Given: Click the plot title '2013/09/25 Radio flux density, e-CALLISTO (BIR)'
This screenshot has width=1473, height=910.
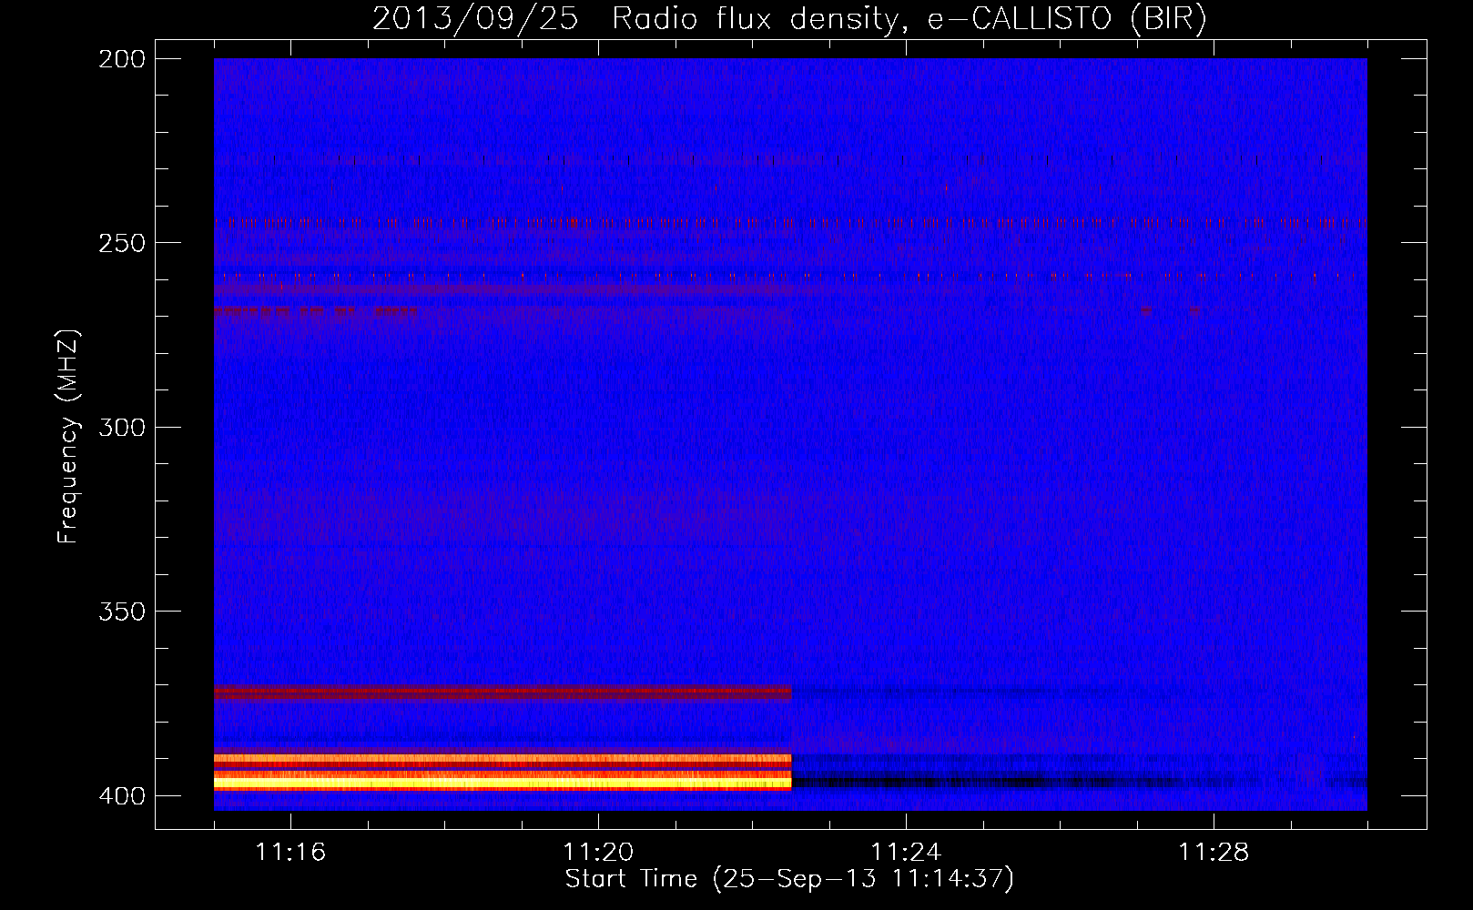Looking at the screenshot, I should [x=789, y=18].
